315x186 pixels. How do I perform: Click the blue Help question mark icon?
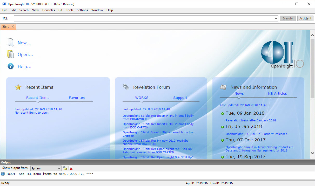click(x=11, y=66)
